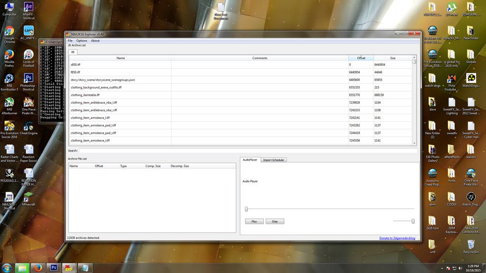Open the Options menu

click(82, 41)
